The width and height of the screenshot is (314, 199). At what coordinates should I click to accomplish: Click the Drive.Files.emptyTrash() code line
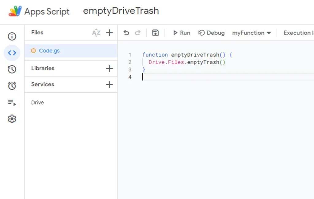point(187,62)
